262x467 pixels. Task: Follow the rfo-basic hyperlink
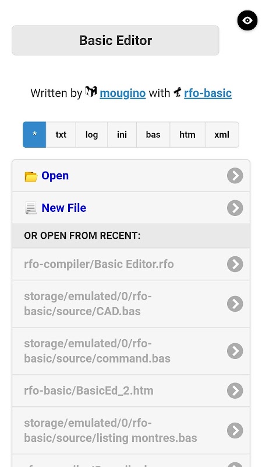click(x=208, y=93)
